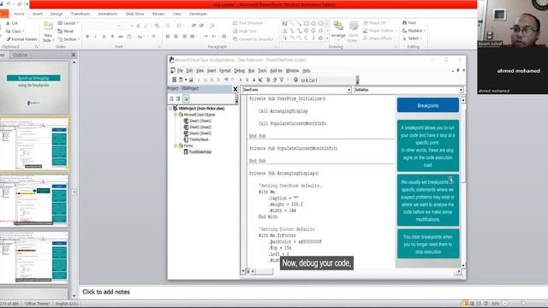Select the Oval shape in gallery
This screenshot has width=548, height=308.
[313, 23]
